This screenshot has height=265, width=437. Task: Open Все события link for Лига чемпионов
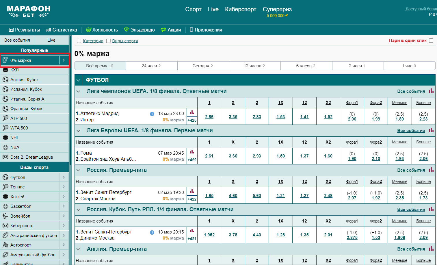[411, 91]
